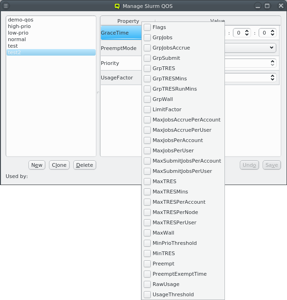
Task: Toggle GrpJobsAccrue checkbox
Action: (x=147, y=48)
